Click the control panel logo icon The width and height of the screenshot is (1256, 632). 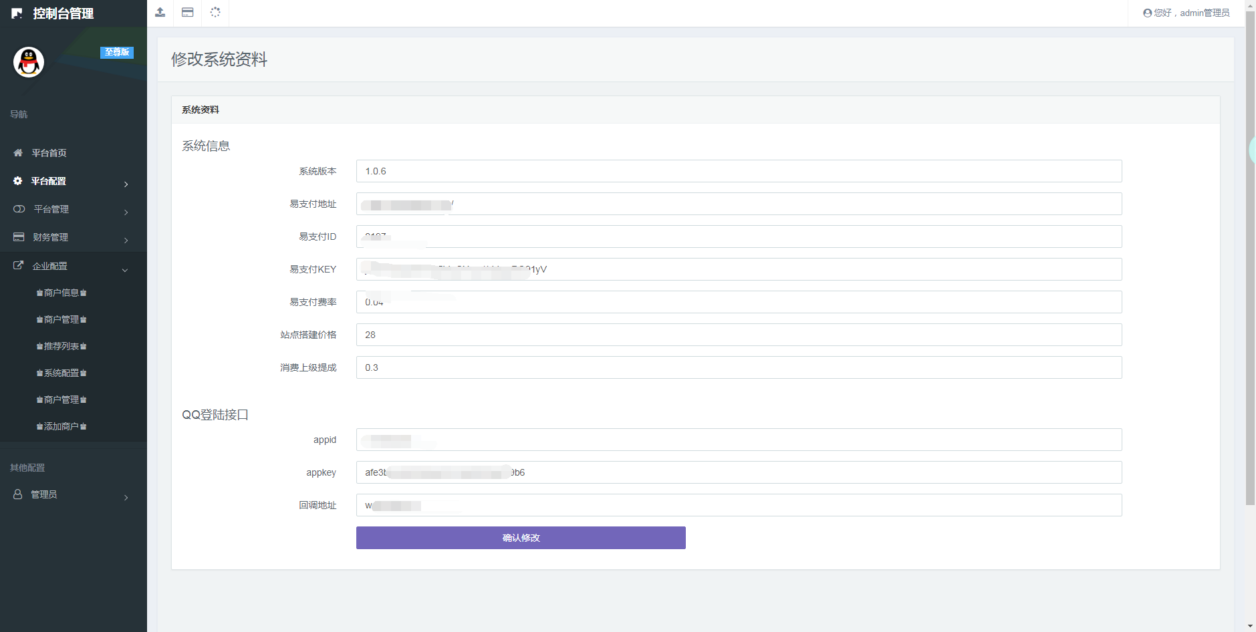coord(17,13)
